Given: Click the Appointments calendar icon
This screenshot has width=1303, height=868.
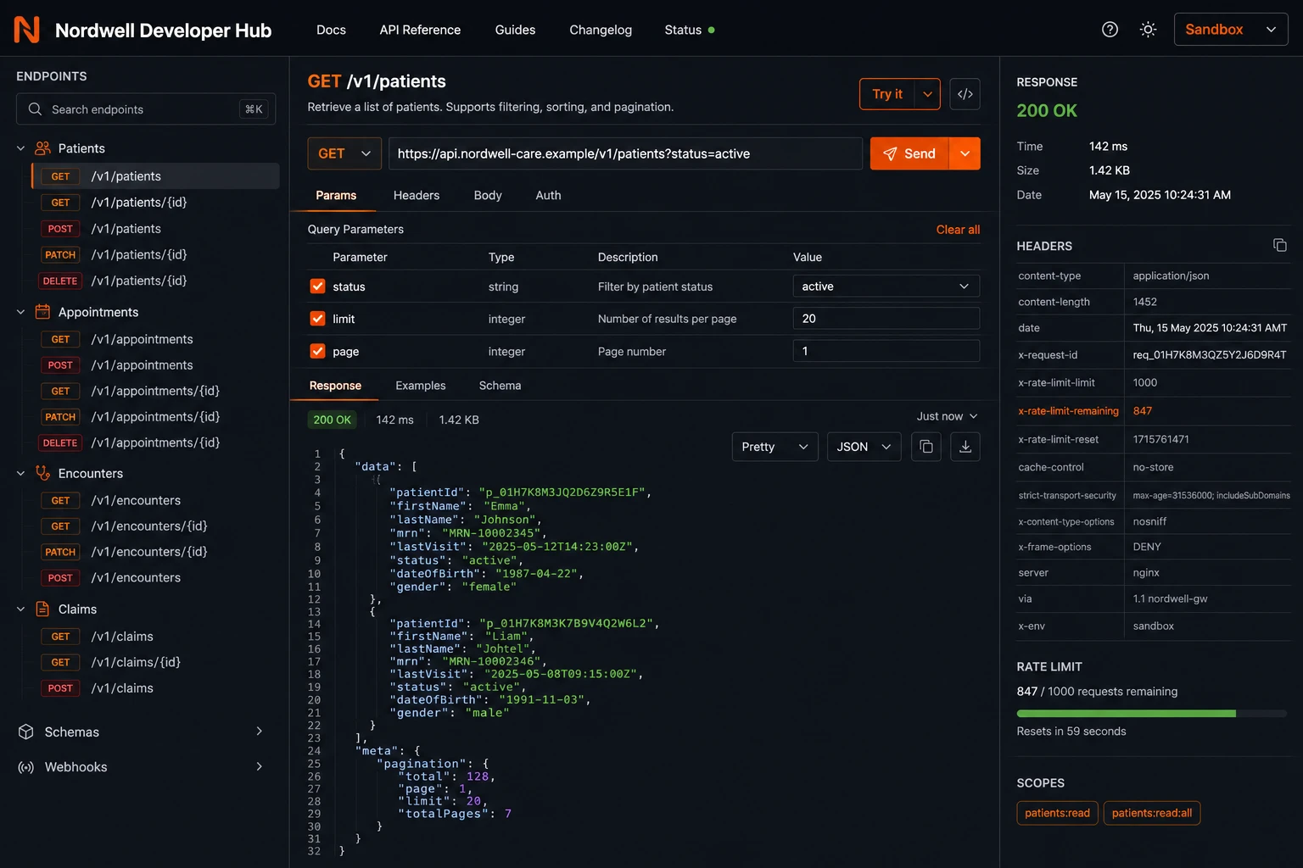Looking at the screenshot, I should [x=42, y=312].
